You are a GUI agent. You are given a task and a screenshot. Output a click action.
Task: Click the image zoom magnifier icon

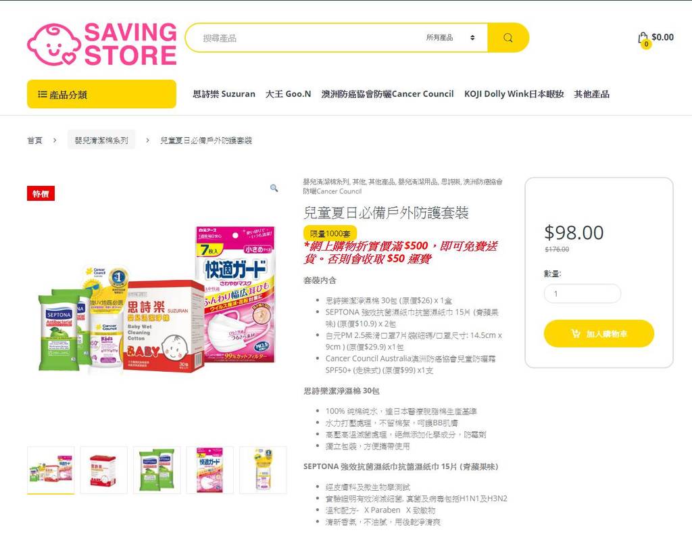(274, 188)
